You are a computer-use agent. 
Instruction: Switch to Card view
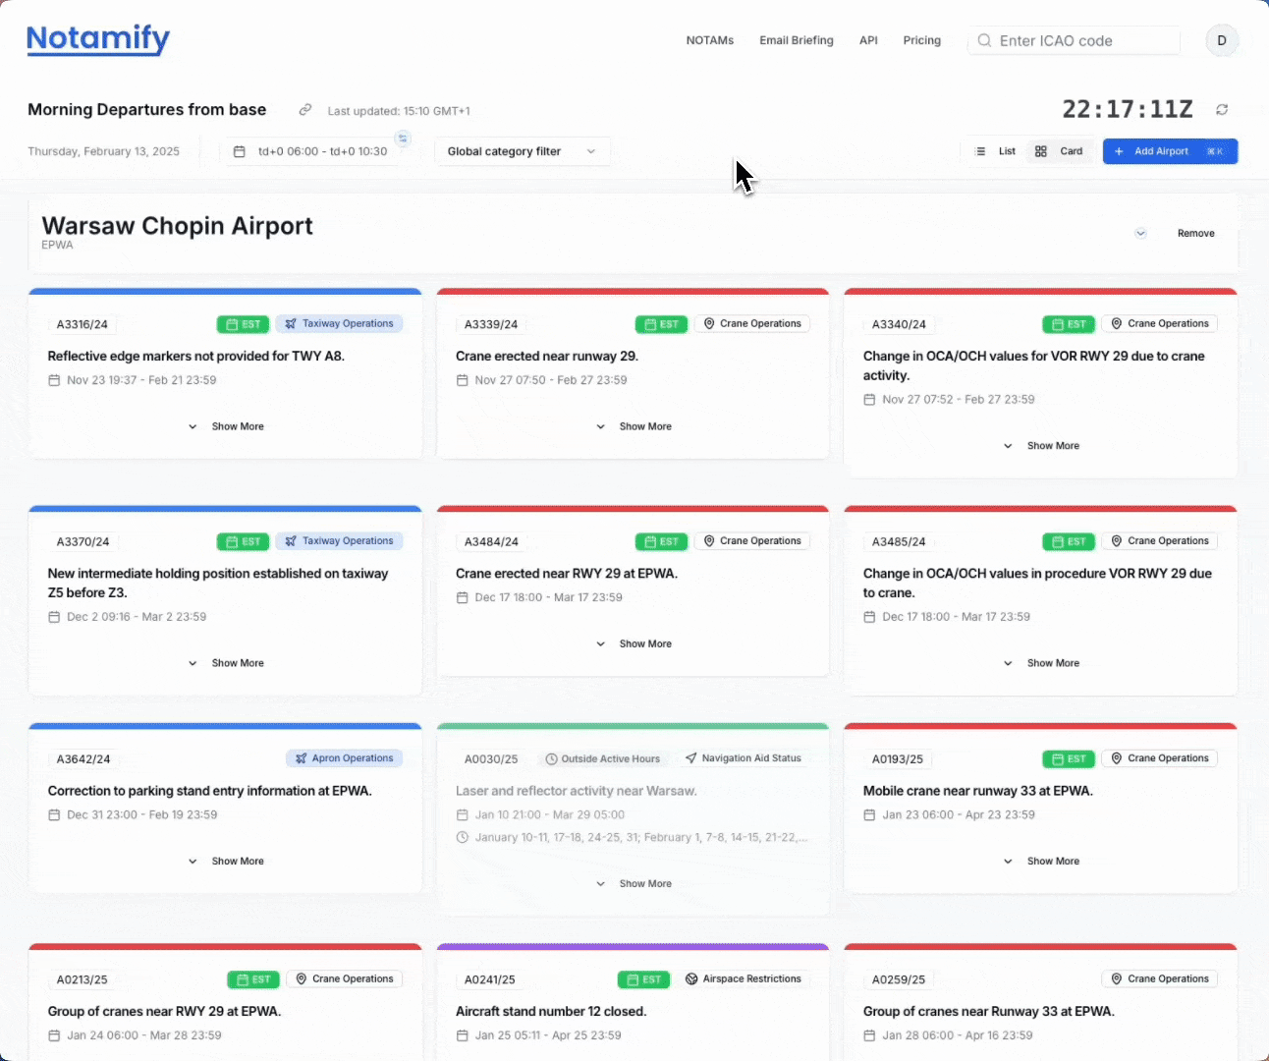click(x=1059, y=151)
